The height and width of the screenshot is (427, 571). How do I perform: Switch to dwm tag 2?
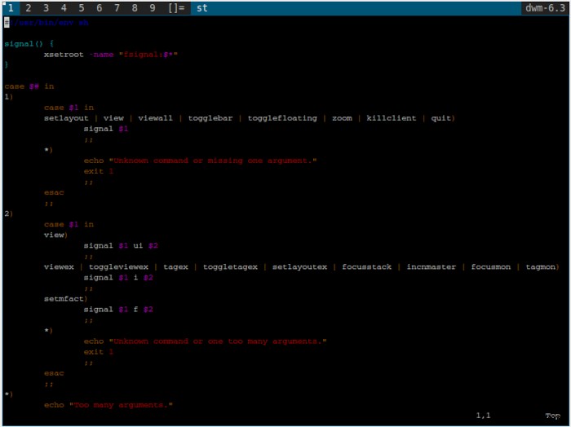(x=29, y=8)
